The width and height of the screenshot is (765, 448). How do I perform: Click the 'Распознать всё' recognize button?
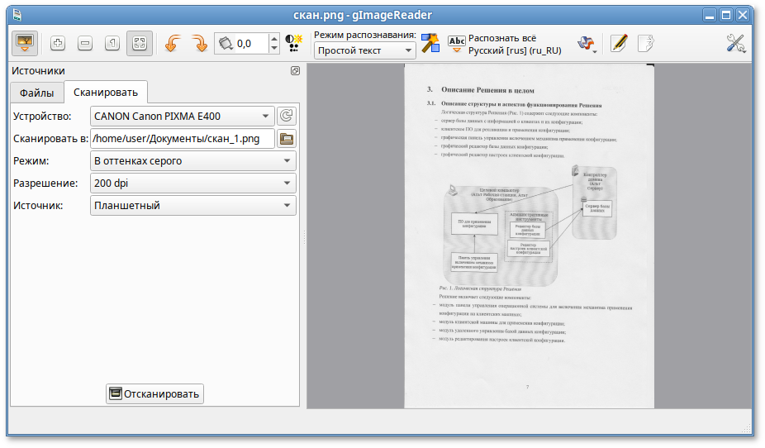pyautogui.click(x=504, y=44)
